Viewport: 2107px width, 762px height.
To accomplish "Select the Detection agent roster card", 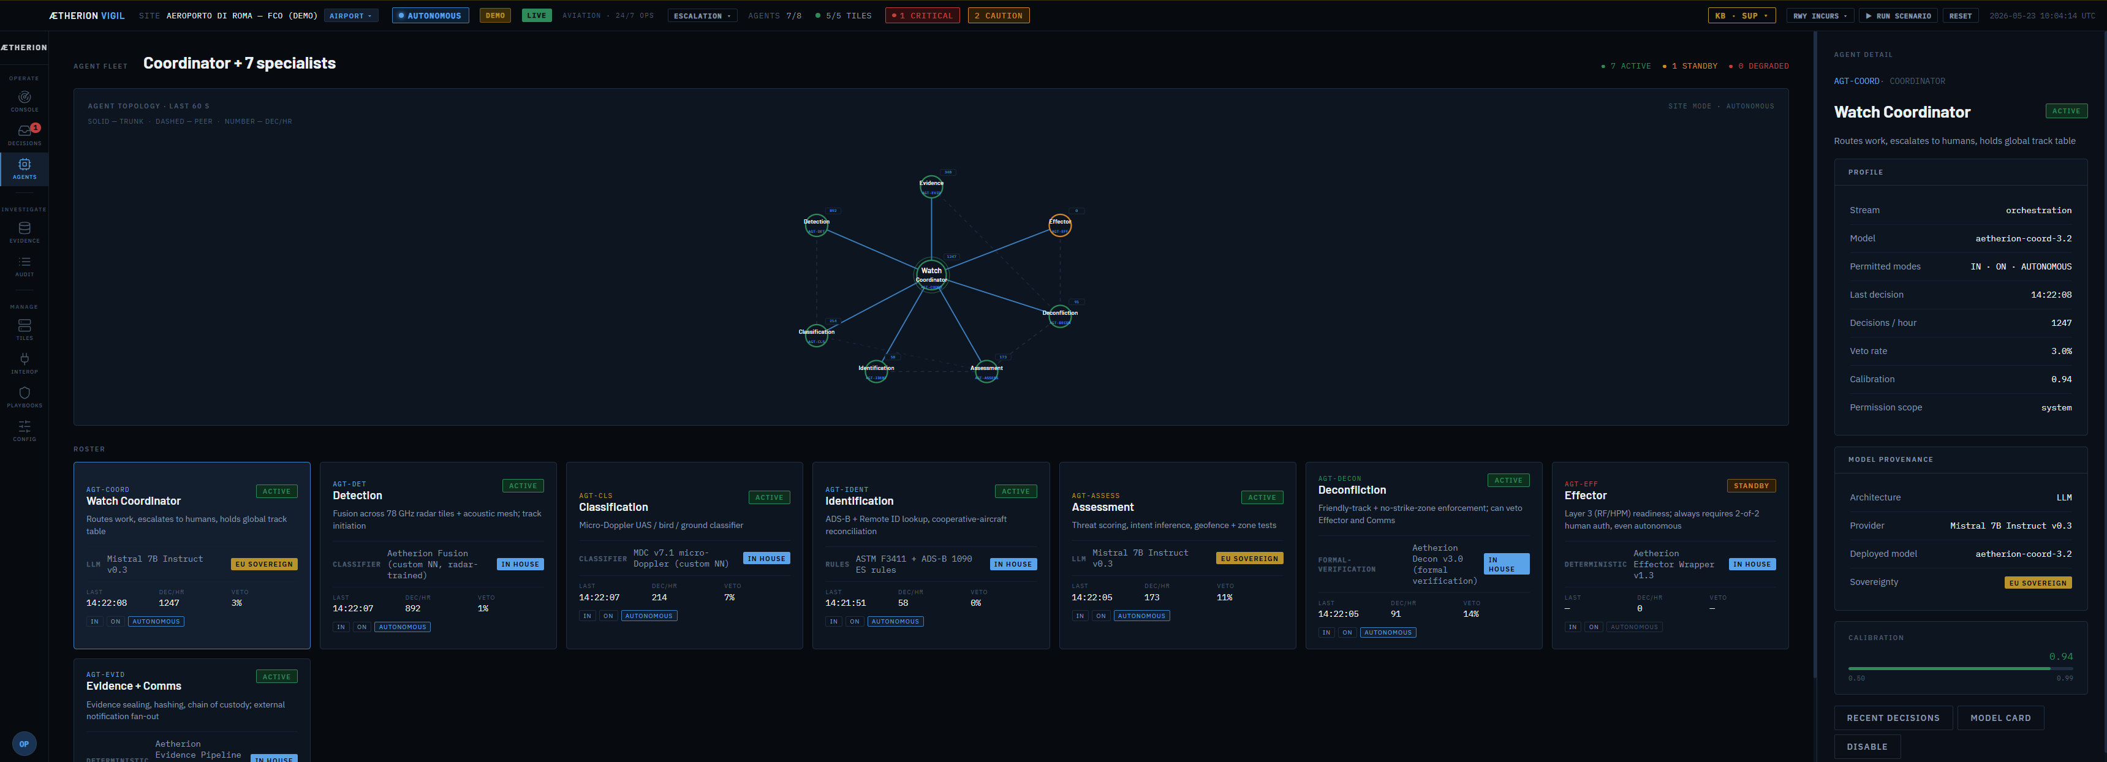I will (437, 555).
